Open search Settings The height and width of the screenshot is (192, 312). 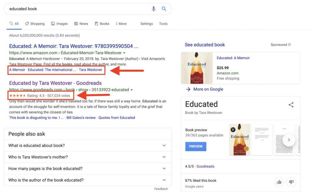coord(147,24)
